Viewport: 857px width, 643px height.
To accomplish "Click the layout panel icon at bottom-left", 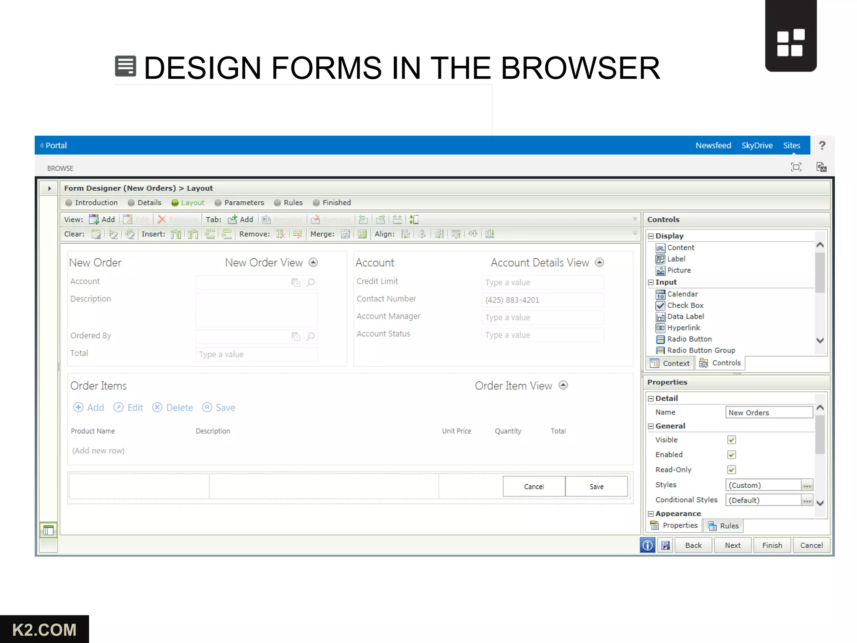I will coord(49,530).
